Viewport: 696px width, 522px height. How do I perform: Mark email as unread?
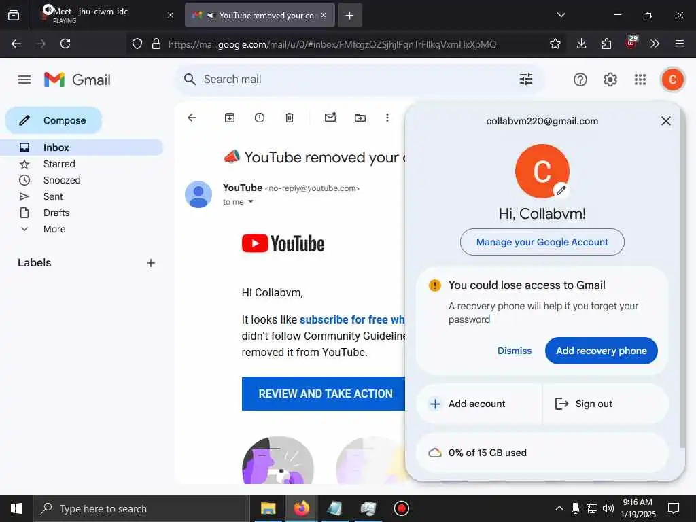(330, 117)
